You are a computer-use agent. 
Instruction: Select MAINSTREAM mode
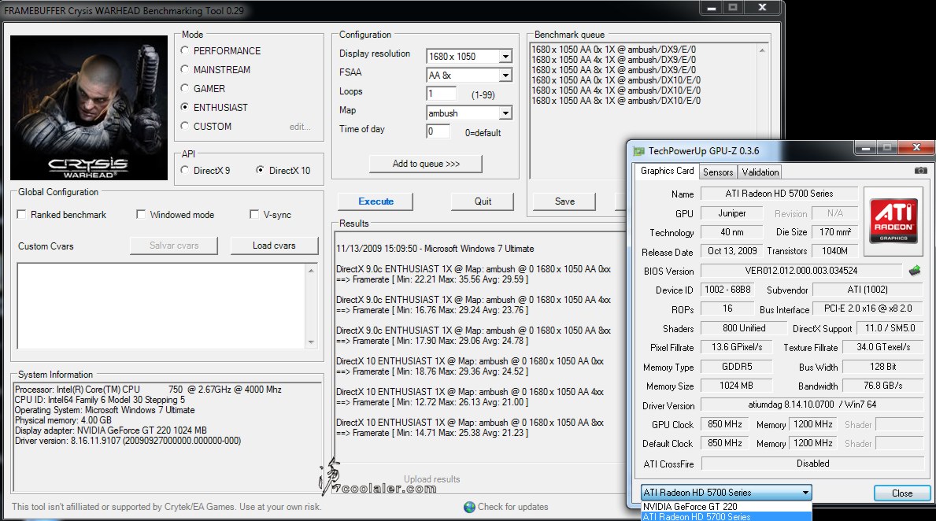[184, 69]
